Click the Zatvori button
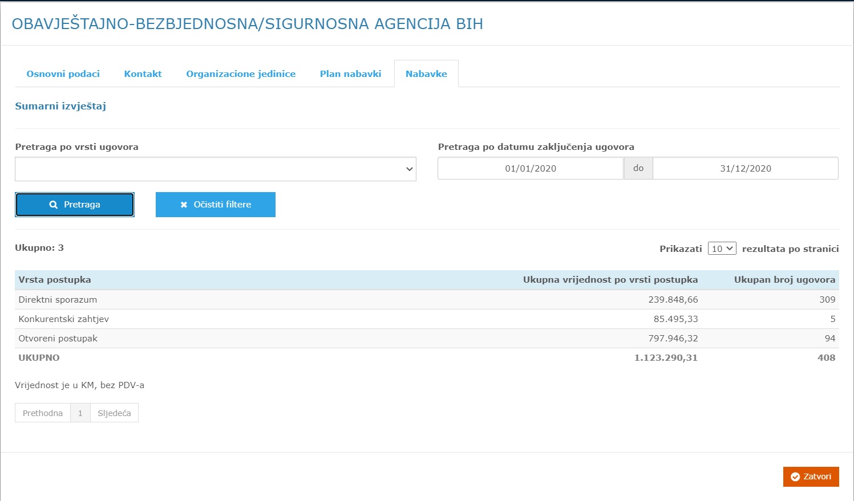The width and height of the screenshot is (854, 501). pyautogui.click(x=811, y=476)
